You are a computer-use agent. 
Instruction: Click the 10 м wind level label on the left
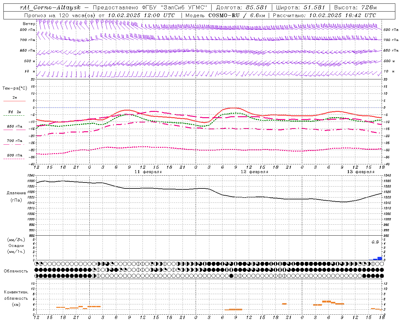point(30,72)
